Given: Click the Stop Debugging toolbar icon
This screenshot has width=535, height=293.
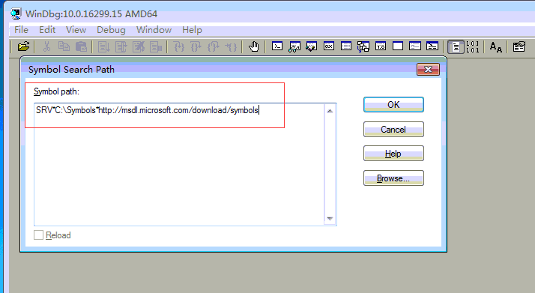Looking at the screenshot, I should 138,46.
